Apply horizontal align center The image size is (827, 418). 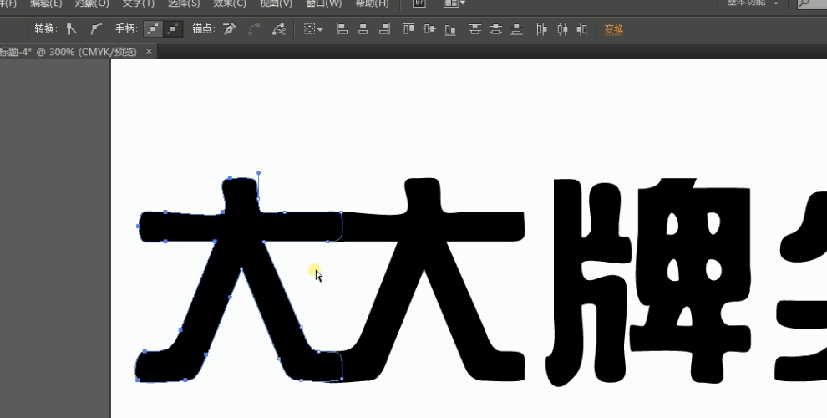coord(363,29)
